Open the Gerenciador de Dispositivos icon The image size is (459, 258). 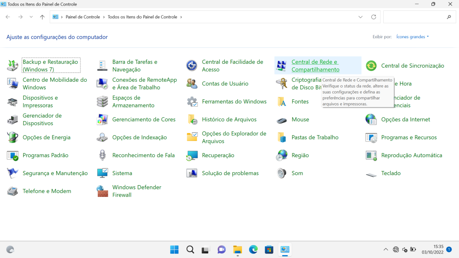(x=13, y=119)
